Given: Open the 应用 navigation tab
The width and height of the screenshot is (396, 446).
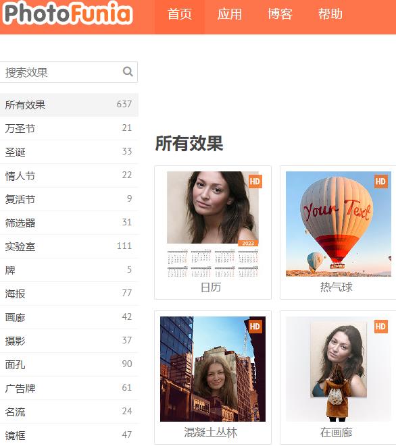Looking at the screenshot, I should pos(230,14).
